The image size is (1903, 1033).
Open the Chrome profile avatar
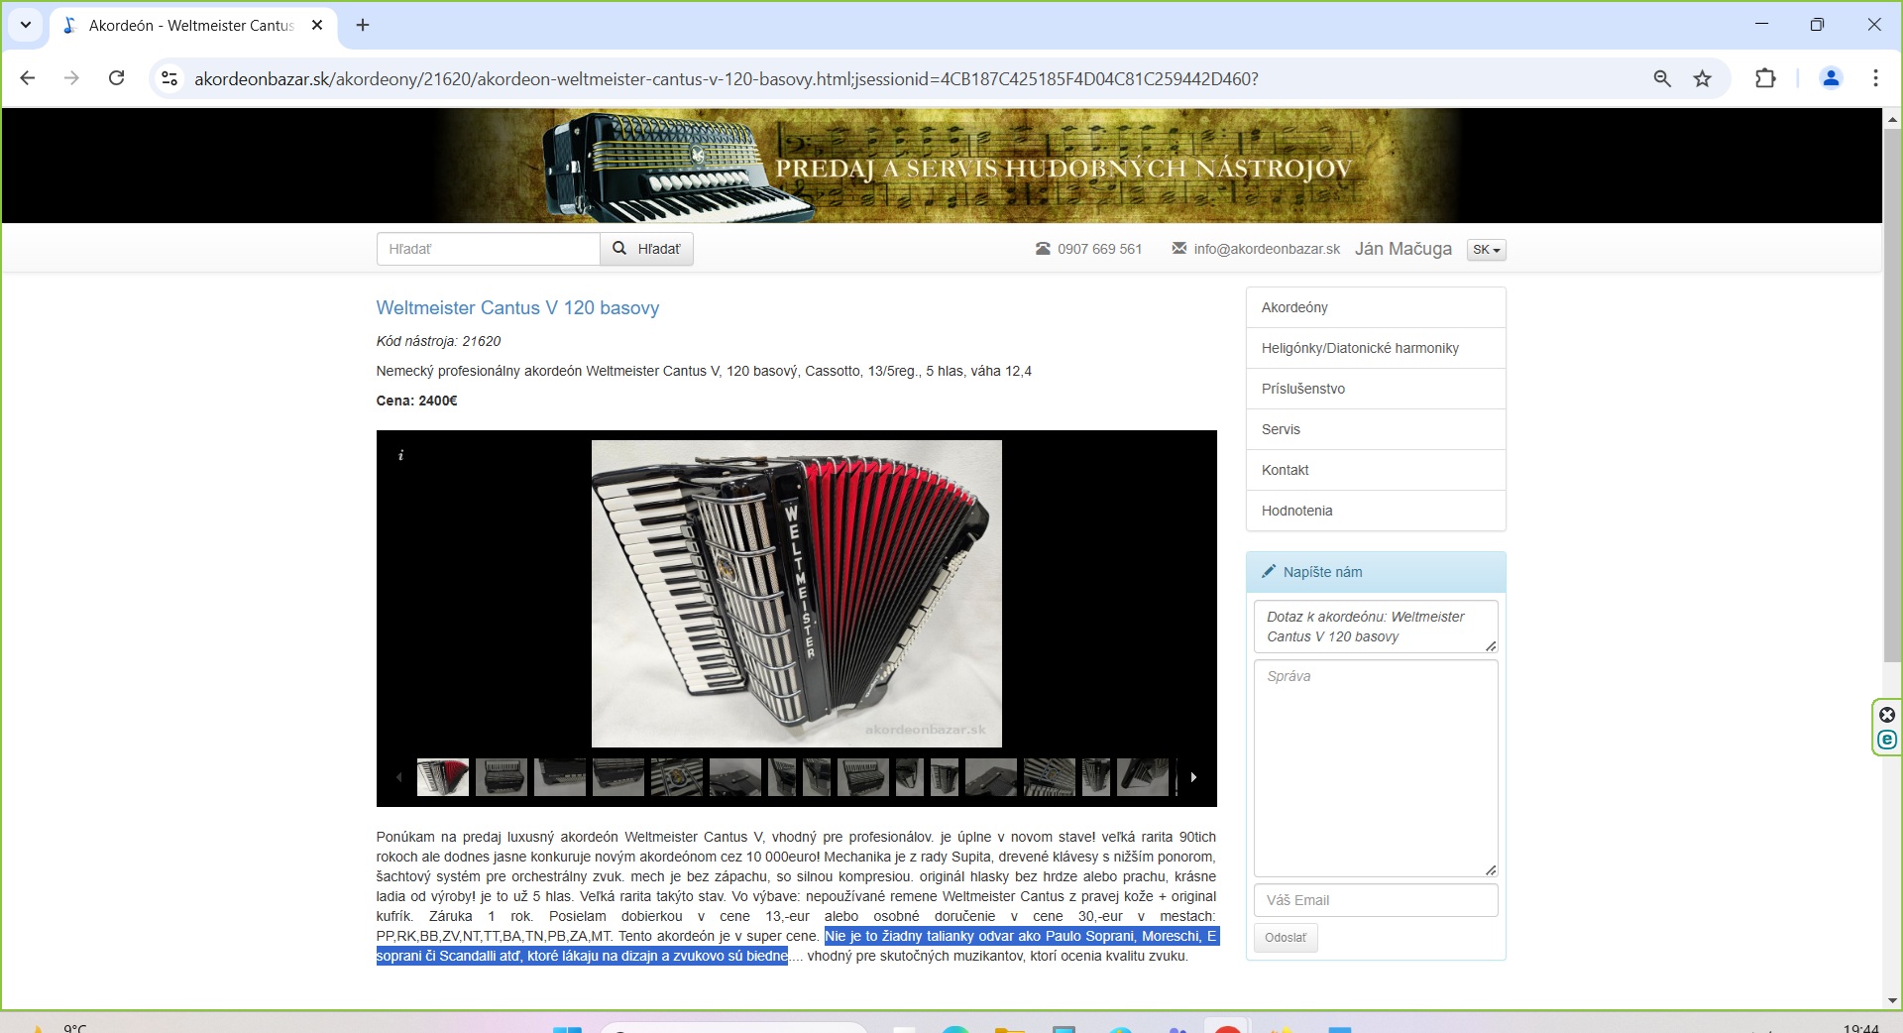(1831, 78)
